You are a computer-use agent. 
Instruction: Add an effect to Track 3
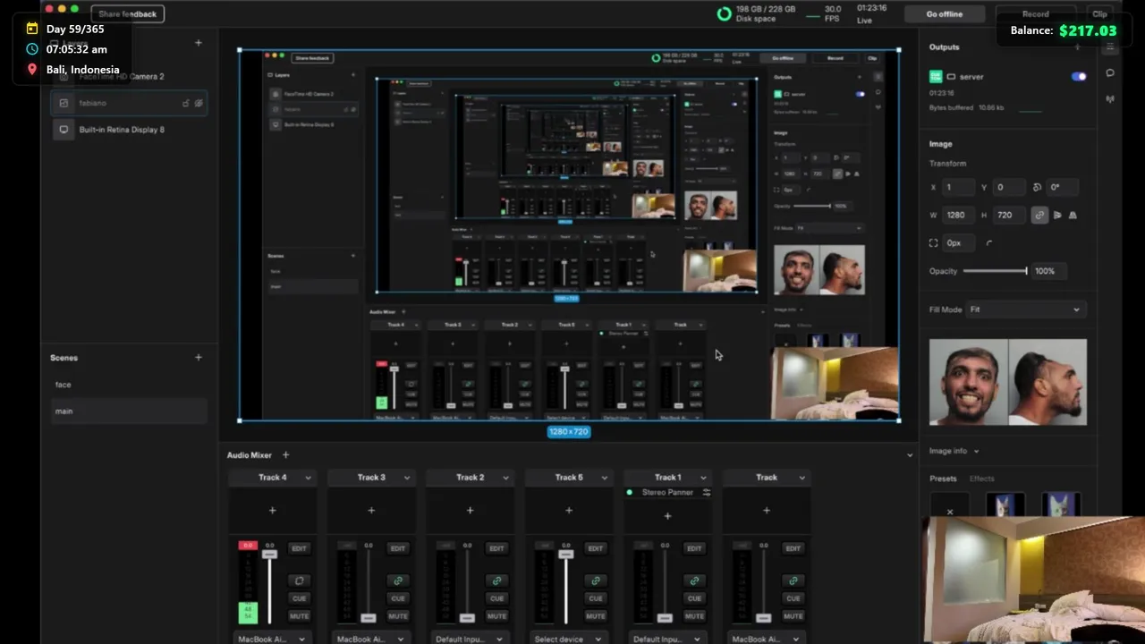[x=371, y=511]
